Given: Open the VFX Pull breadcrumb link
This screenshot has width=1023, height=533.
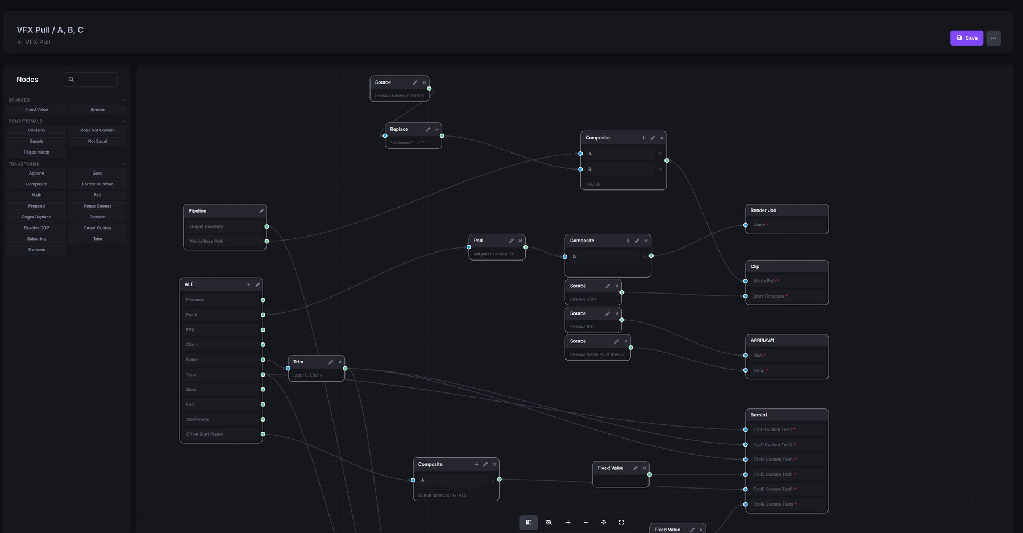Looking at the screenshot, I should click(x=38, y=42).
